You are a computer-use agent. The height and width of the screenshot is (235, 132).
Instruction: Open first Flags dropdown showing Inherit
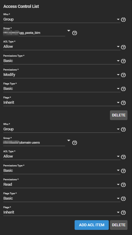tap(62, 103)
